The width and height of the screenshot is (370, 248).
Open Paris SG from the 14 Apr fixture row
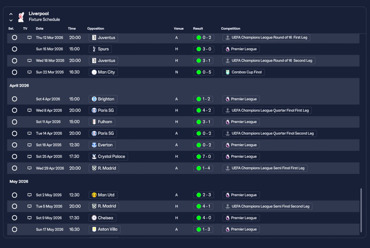coord(103,133)
